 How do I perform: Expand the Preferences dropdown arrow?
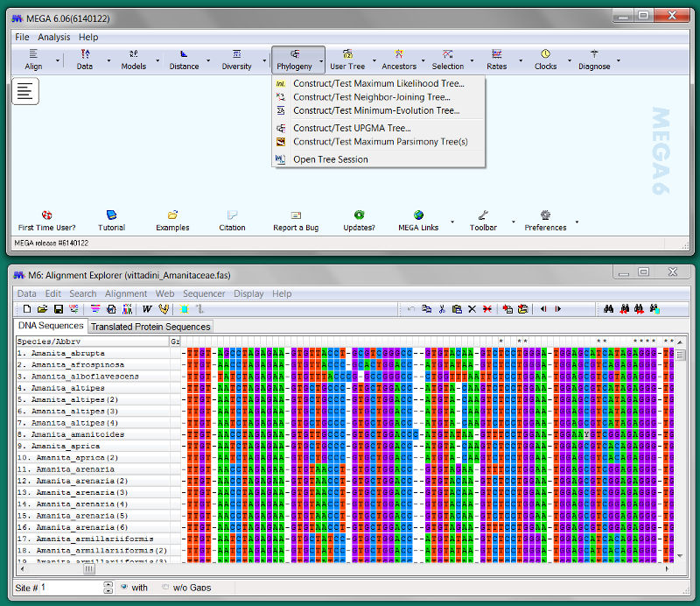pyautogui.click(x=577, y=222)
